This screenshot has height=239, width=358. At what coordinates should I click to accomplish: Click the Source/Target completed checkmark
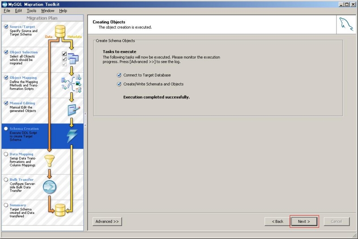click(6, 26)
